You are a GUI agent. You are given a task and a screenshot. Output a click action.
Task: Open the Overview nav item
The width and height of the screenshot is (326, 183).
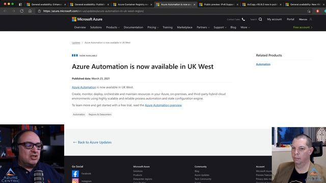[x=80, y=27]
